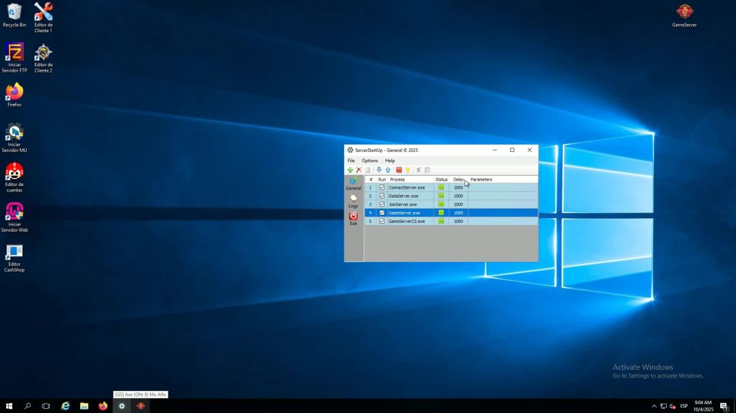Image resolution: width=736 pixels, height=413 pixels.
Task: Open the Help menu
Action: point(390,161)
